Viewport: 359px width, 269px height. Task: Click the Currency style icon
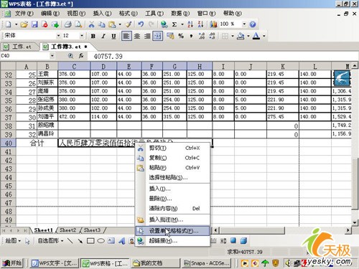(170, 36)
